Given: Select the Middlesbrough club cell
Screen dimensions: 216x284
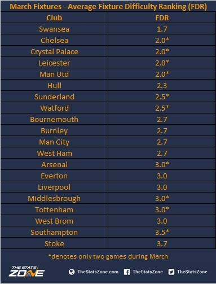Looking at the screenshot, I should tap(54, 198).
